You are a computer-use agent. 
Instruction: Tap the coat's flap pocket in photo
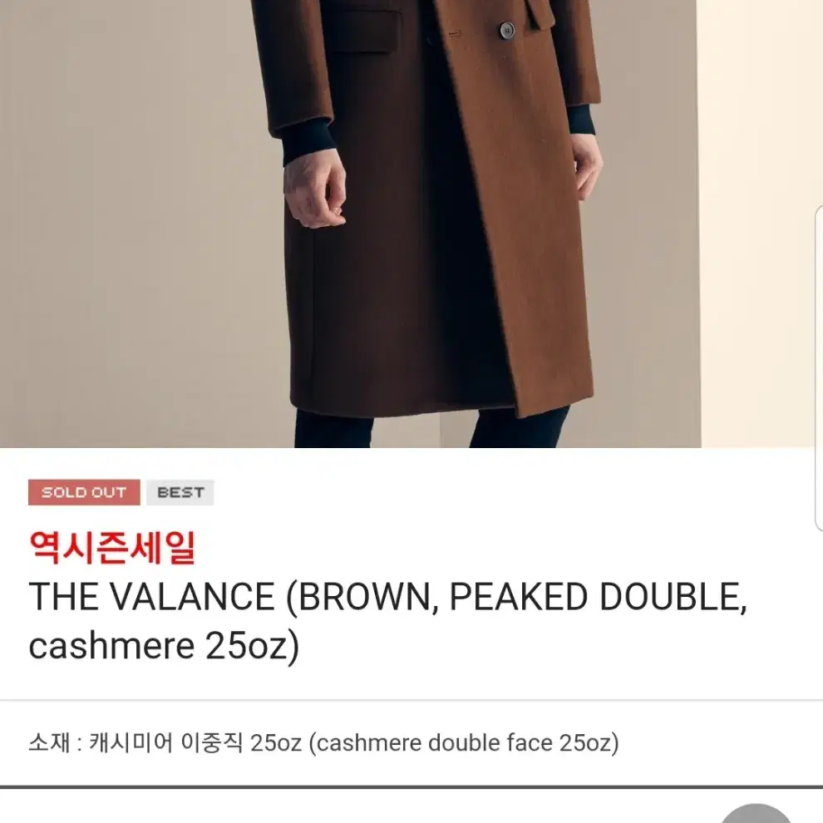point(362,32)
